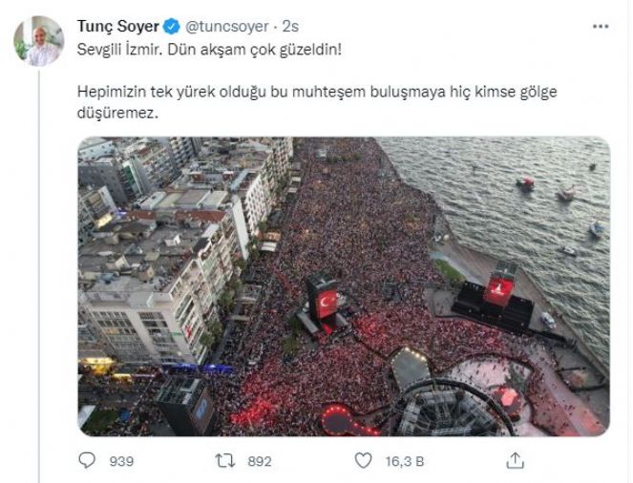Screen dimensions: 633x483
Task: Click the text 'Sevgili İzmir. Dün akşam çok güzeldin!'
Action: click(209, 50)
